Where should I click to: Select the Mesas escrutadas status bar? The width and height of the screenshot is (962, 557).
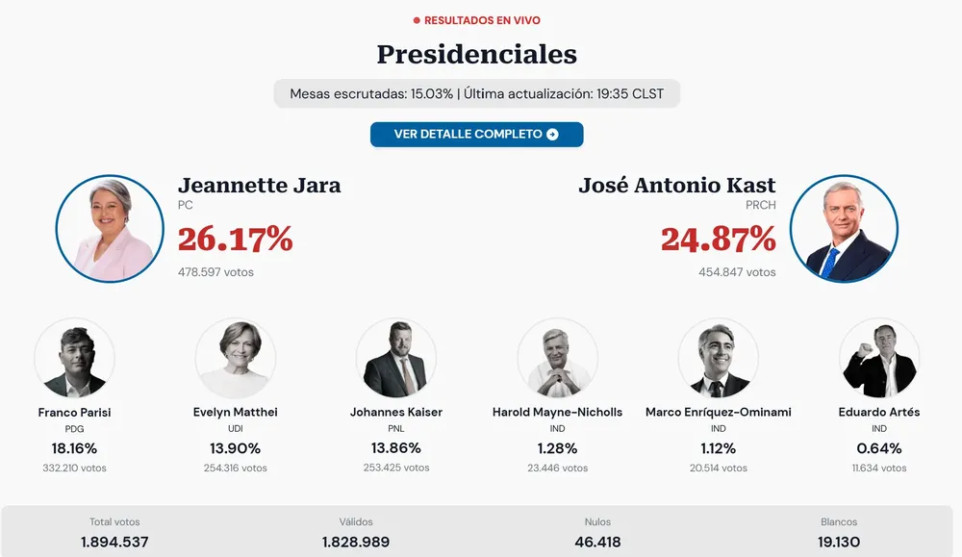tap(476, 93)
